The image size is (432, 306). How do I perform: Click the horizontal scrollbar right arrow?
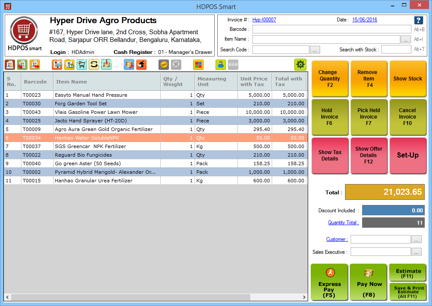pos(304,297)
